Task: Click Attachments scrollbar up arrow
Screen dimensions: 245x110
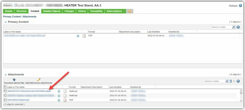Action: [241, 90]
